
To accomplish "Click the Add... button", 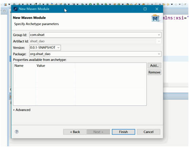I will [154, 66].
